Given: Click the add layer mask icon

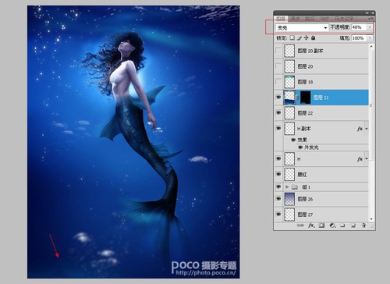Looking at the screenshot, I should [x=321, y=225].
